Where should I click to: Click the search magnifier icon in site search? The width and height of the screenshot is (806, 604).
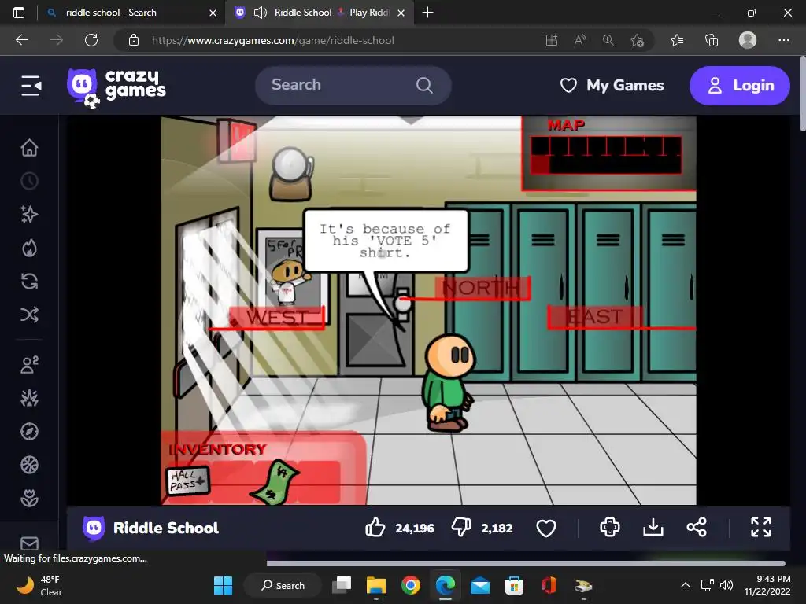pyautogui.click(x=424, y=85)
